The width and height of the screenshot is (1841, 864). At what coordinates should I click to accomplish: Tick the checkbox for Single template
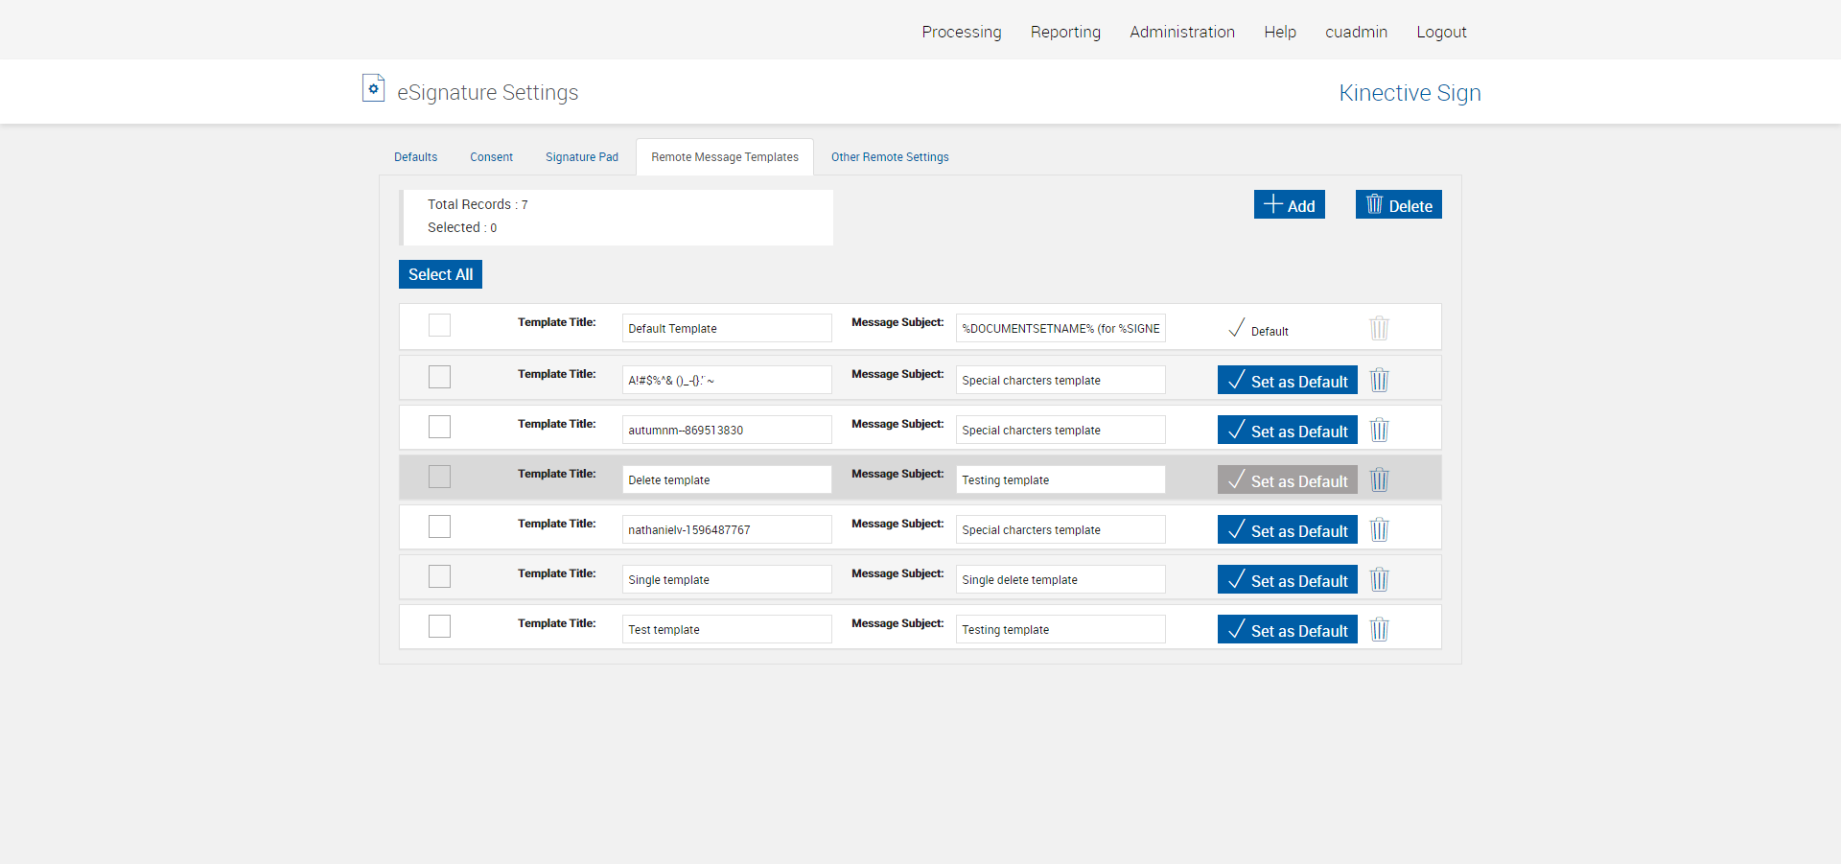(439, 576)
